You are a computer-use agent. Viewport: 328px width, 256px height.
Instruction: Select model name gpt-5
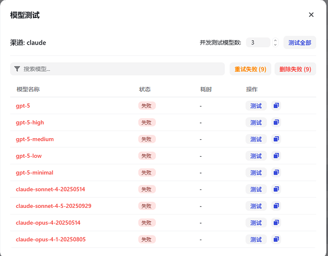(x=23, y=106)
